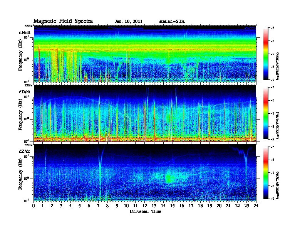Click the dZ/dt panel color scale bar
Image resolution: width=305 pixels, height=236 pixels.
pos(266,173)
